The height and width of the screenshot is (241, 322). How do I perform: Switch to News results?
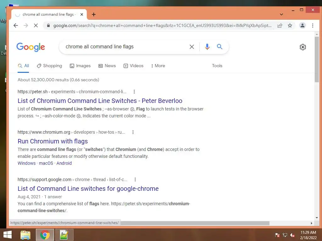point(107,66)
